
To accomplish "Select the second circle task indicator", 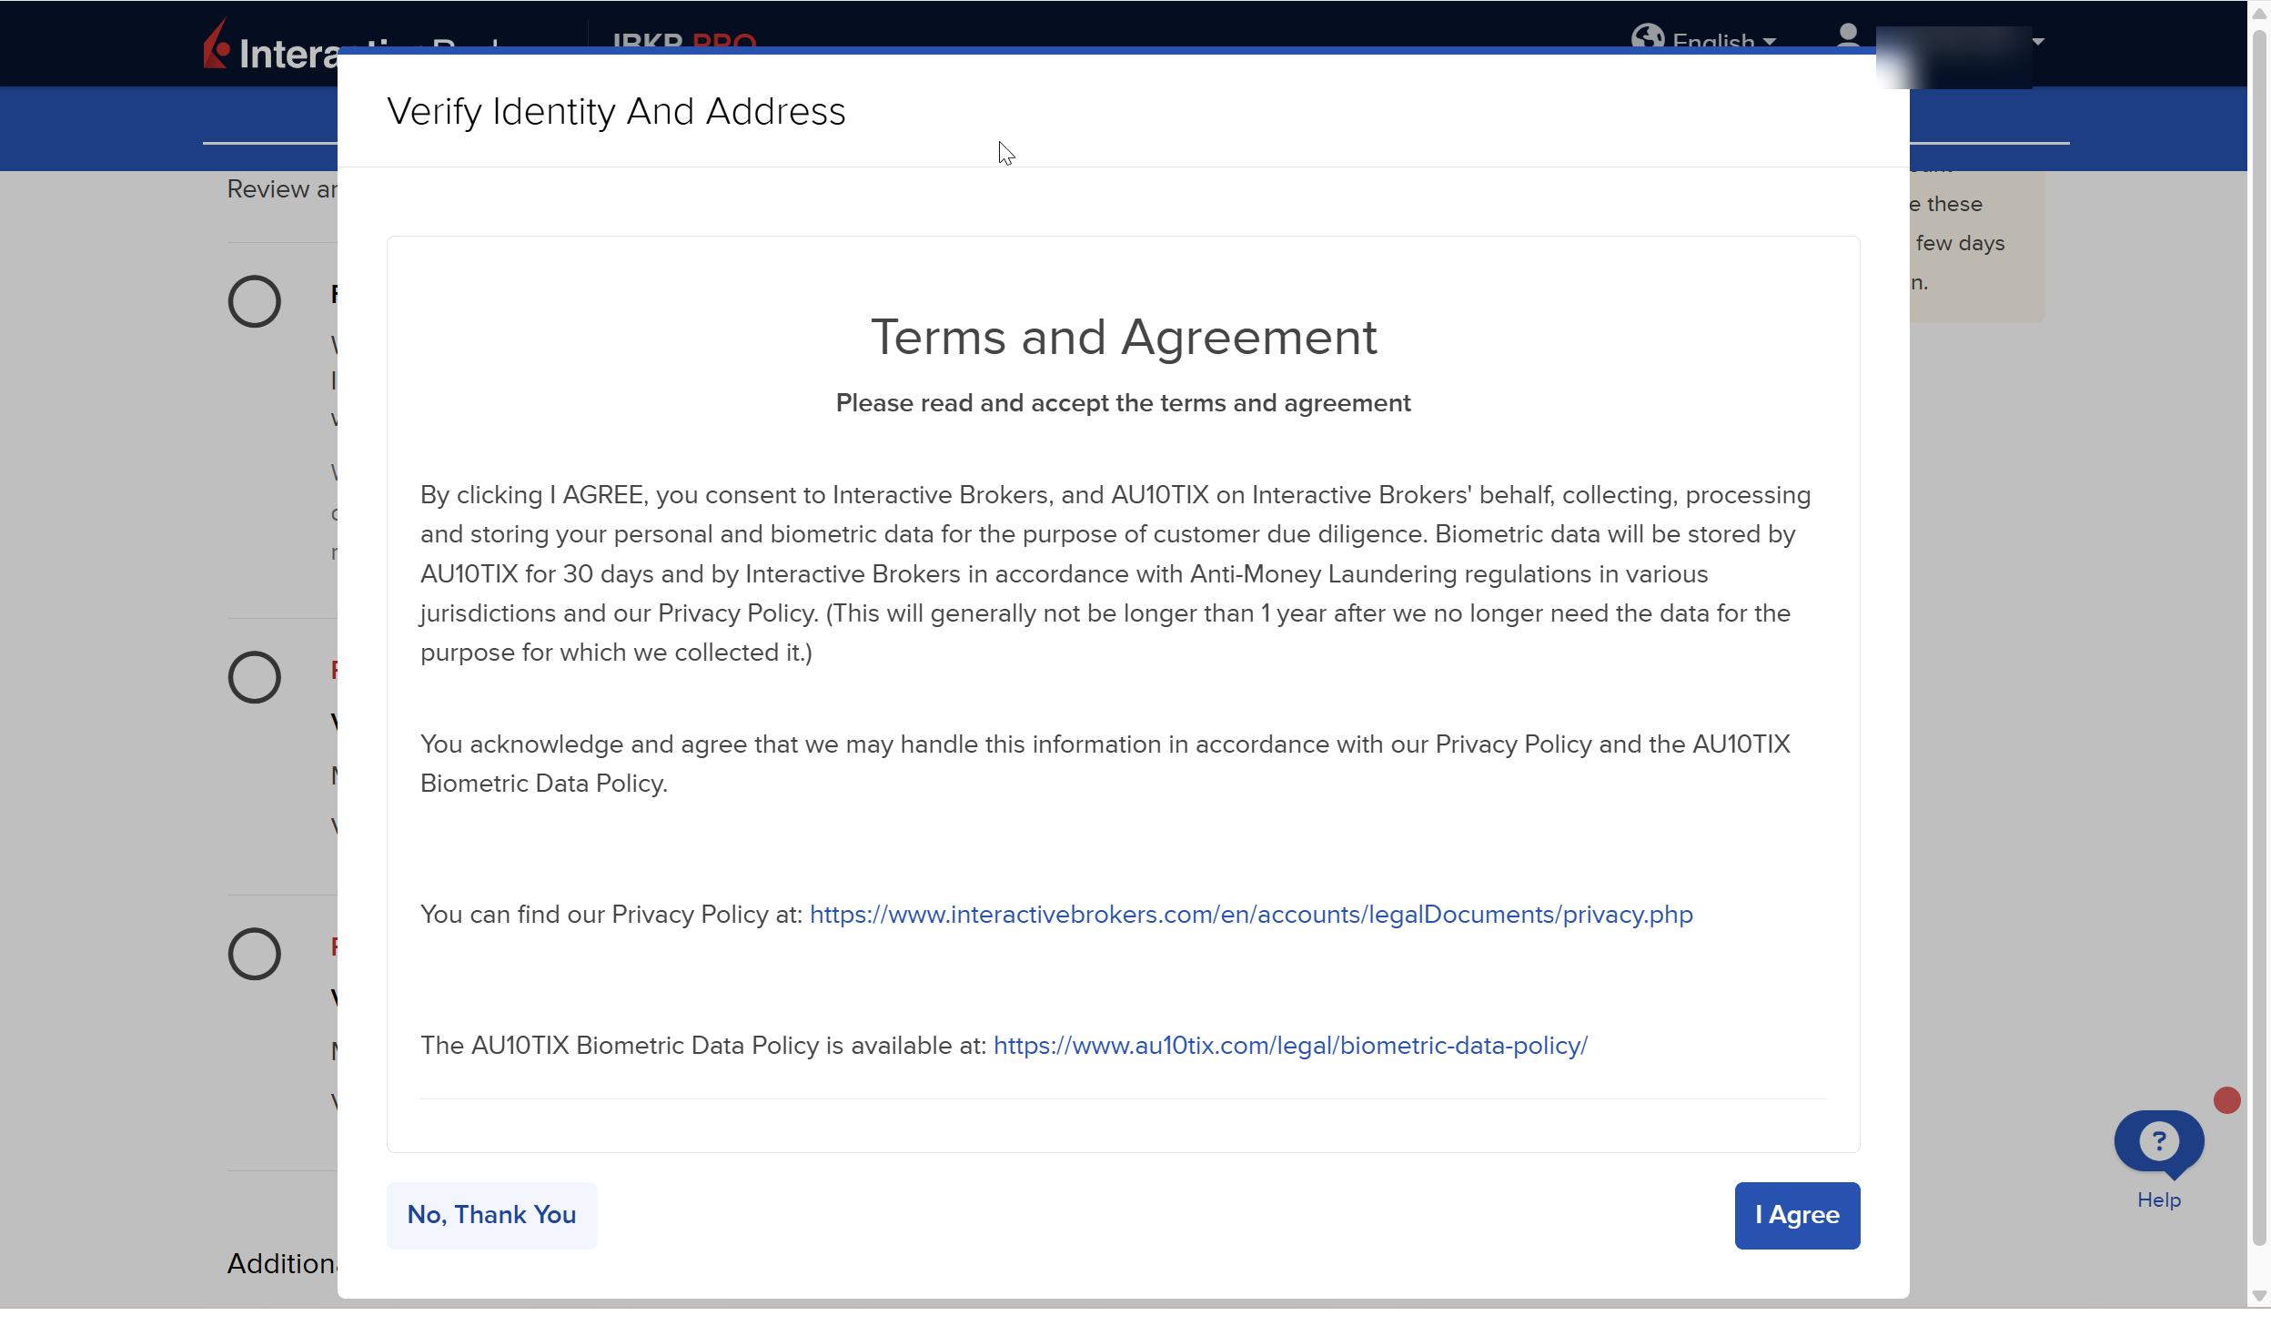I will coord(254,677).
